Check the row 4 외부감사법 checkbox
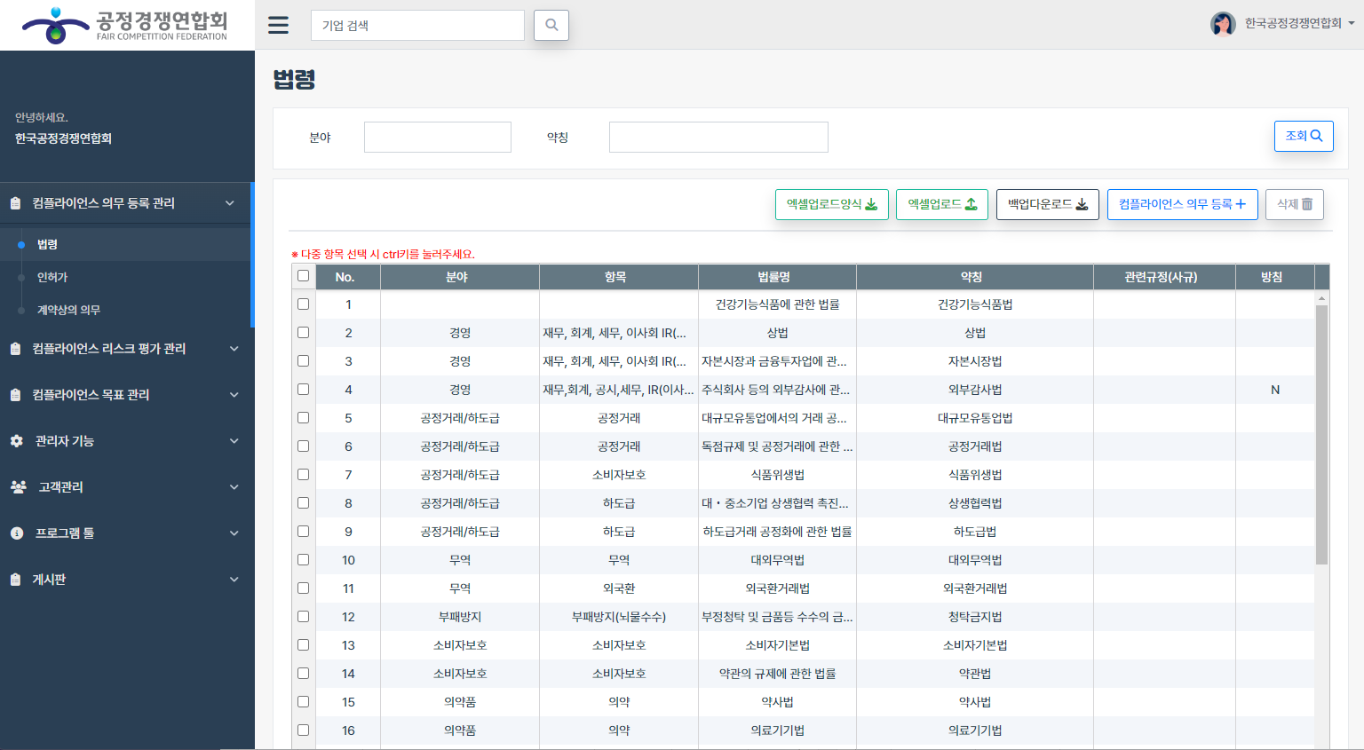This screenshot has width=1364, height=750. [x=303, y=390]
